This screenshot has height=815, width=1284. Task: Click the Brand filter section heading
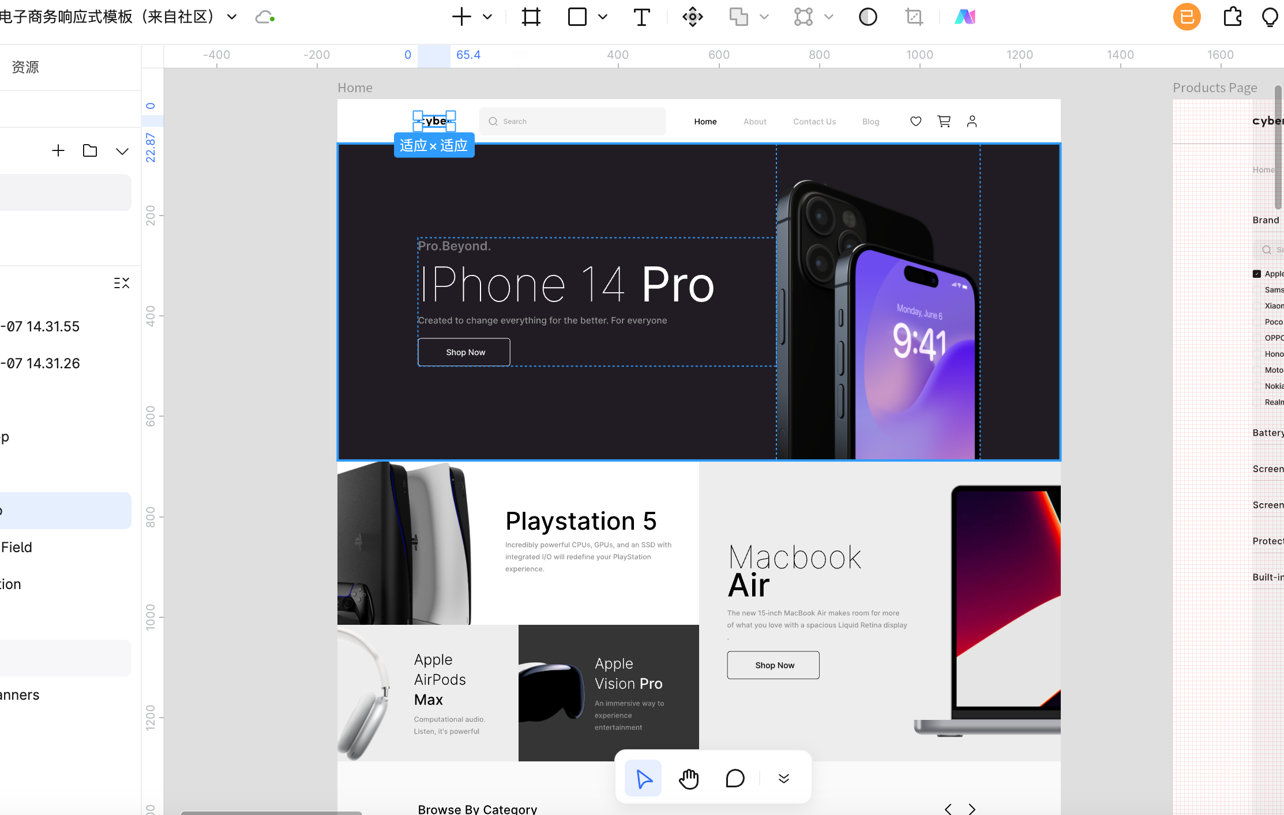click(x=1266, y=220)
